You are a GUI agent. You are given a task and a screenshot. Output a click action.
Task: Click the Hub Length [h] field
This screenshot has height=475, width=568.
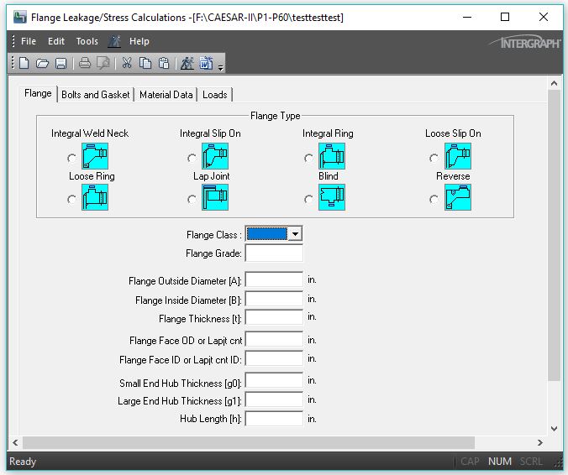(x=274, y=419)
